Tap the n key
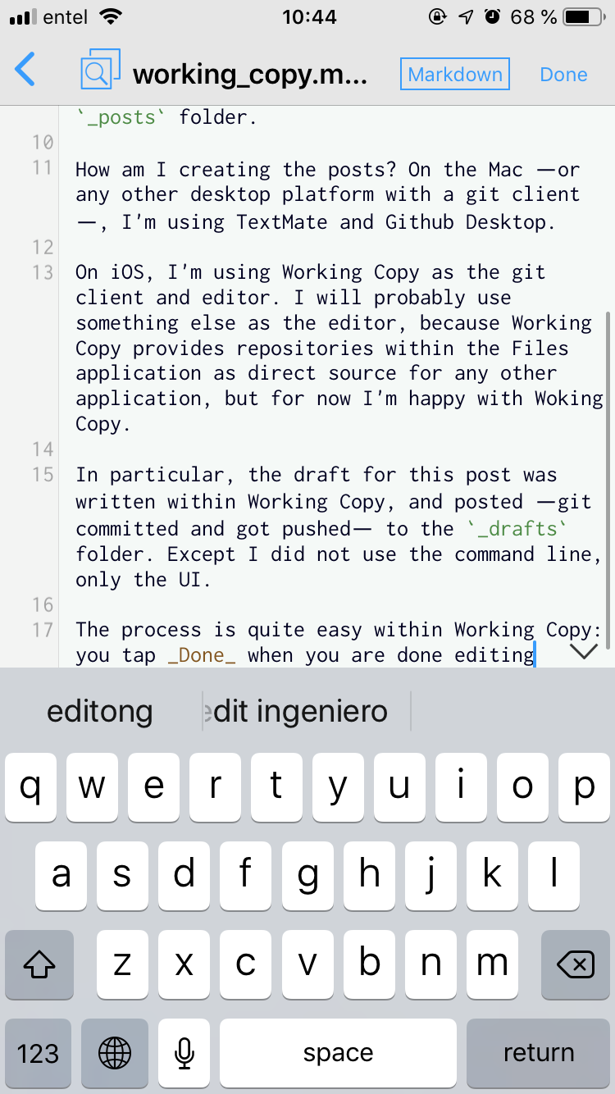 pos(430,965)
